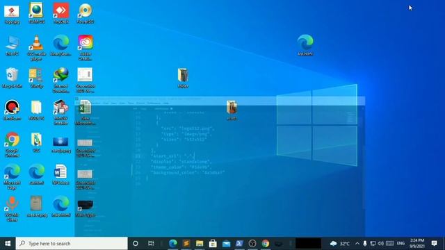Open the AnyDesk desktop shortcut
445x250 pixels.
tap(60, 13)
